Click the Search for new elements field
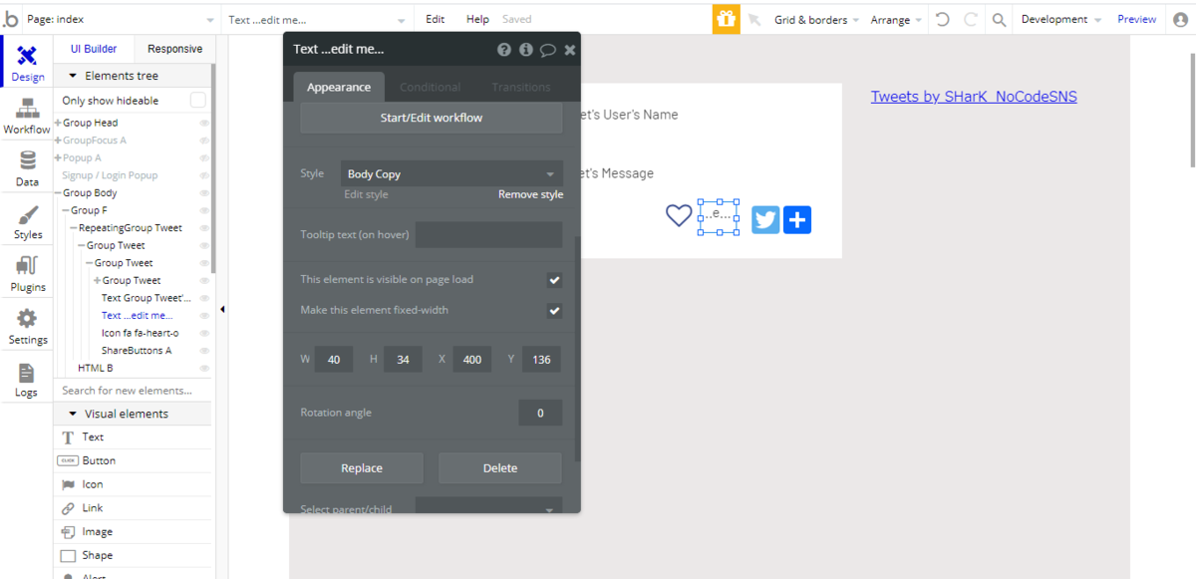 [x=133, y=391]
